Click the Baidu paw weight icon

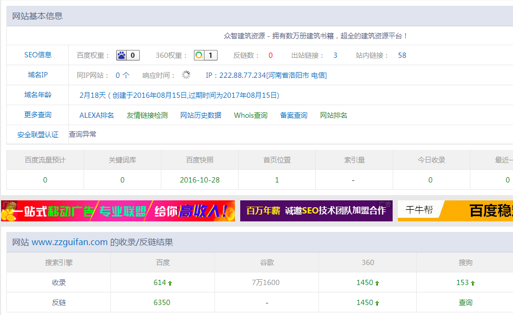[122, 55]
